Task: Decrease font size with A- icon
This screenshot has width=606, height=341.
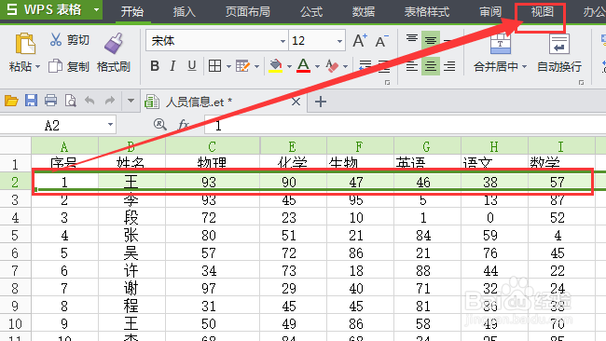Action: coord(381,41)
